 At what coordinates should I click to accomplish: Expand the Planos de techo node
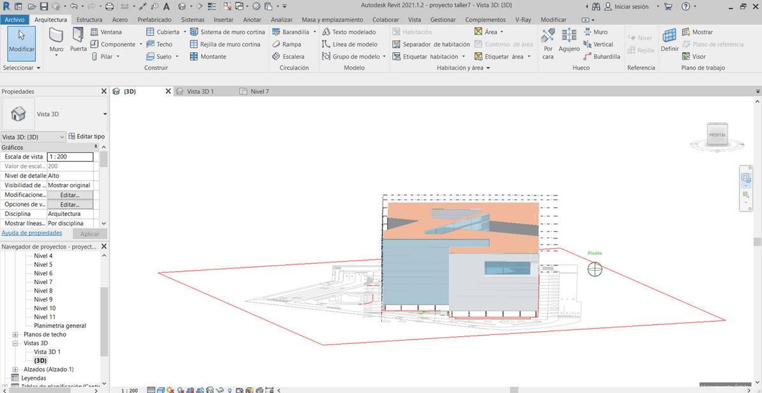[x=15, y=334]
